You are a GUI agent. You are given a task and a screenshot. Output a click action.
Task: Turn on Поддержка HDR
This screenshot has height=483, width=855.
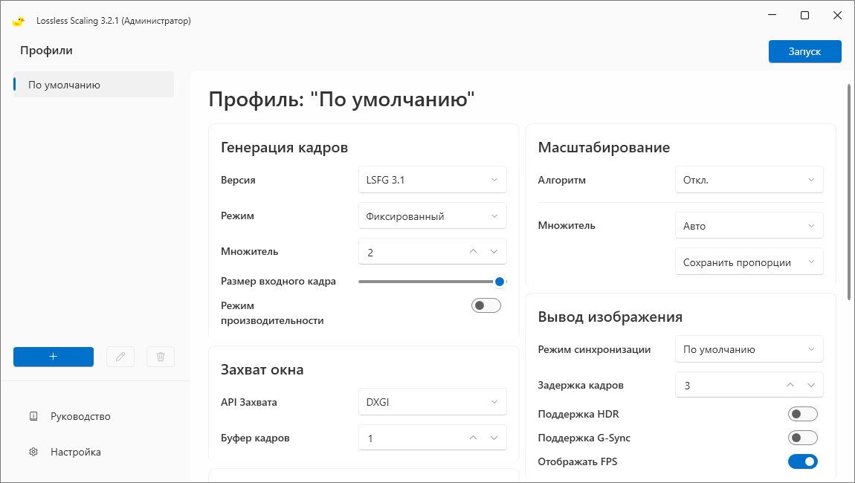pyautogui.click(x=802, y=414)
